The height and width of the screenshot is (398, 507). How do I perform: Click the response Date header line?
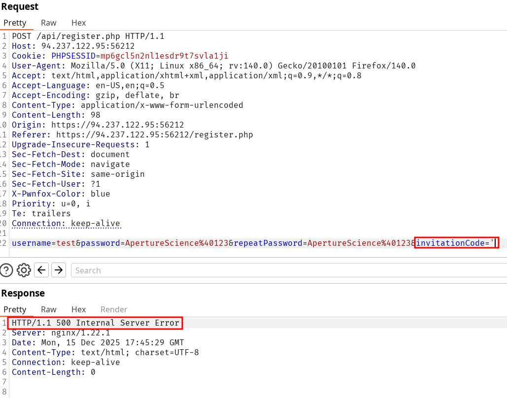98,342
